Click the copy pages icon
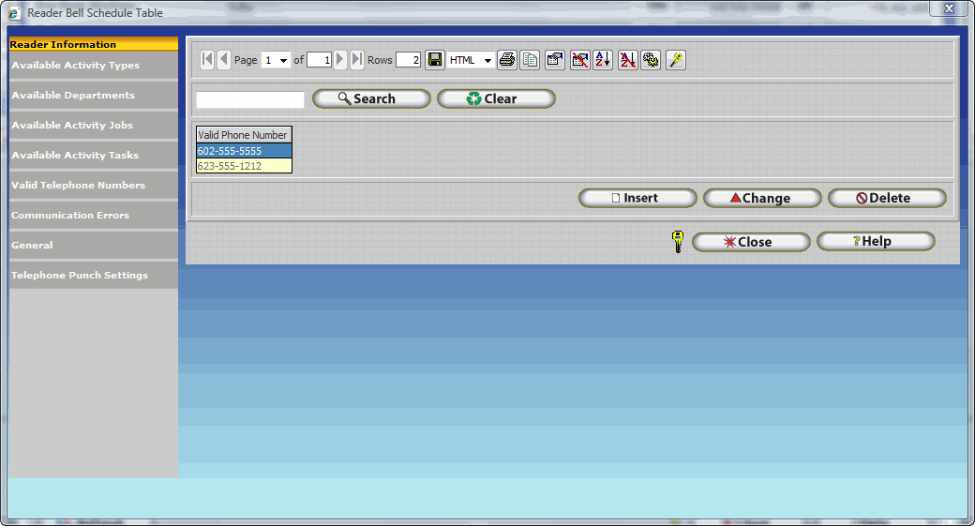 531,60
